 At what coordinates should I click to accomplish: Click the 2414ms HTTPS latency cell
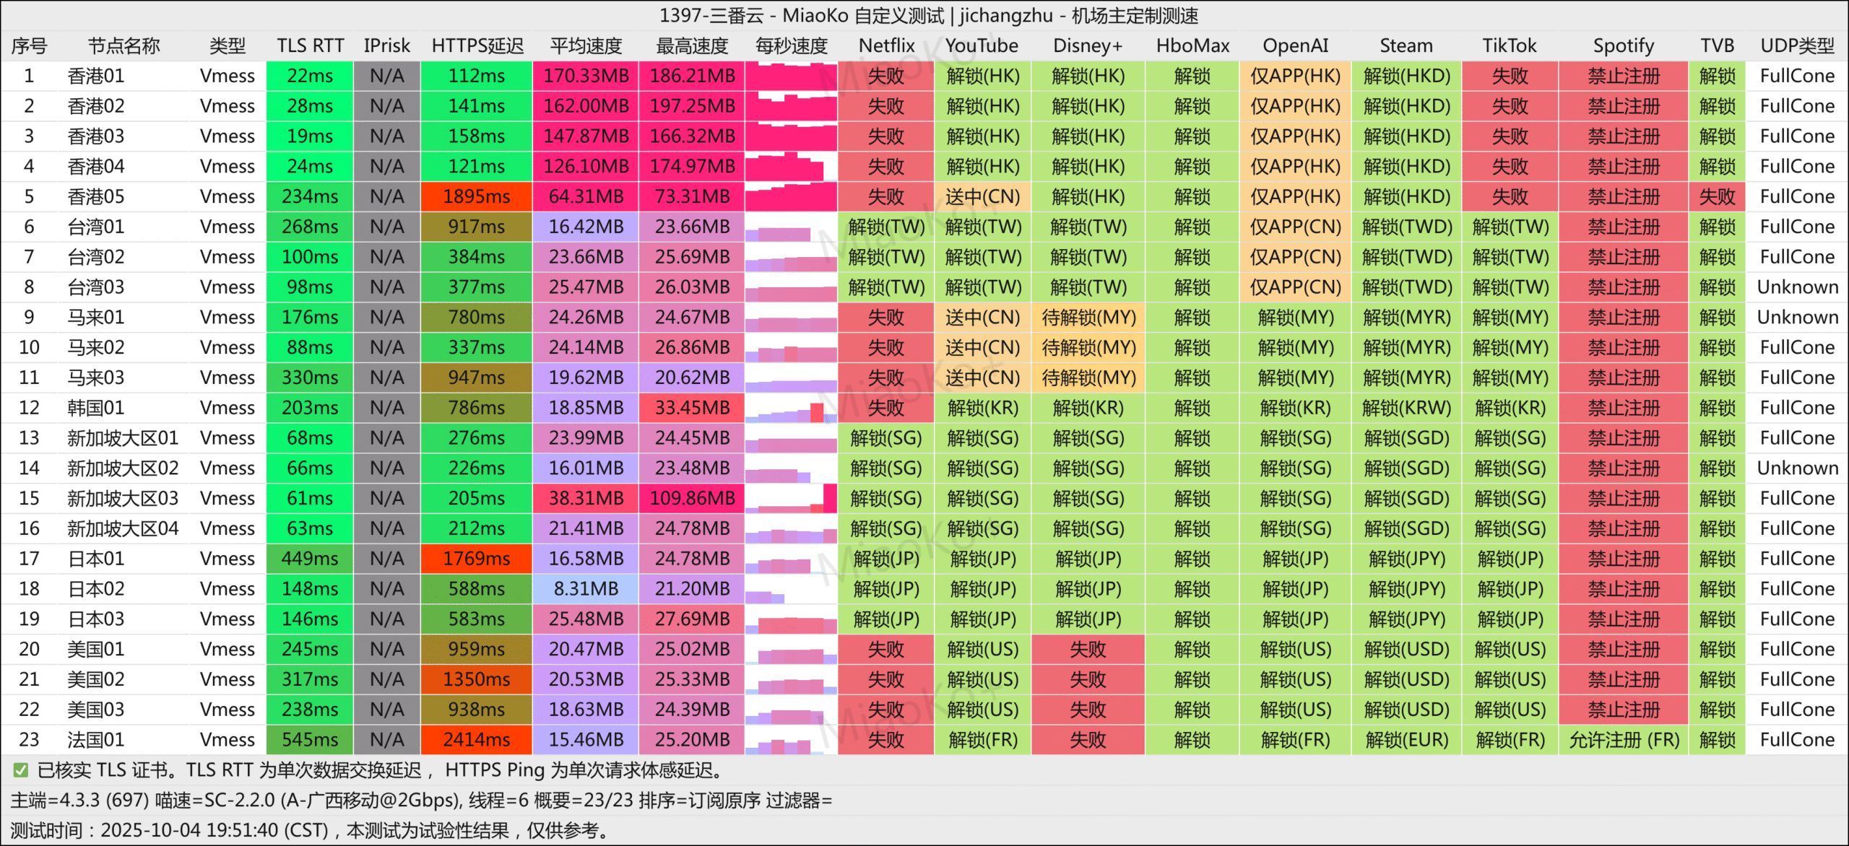pyautogui.click(x=477, y=740)
